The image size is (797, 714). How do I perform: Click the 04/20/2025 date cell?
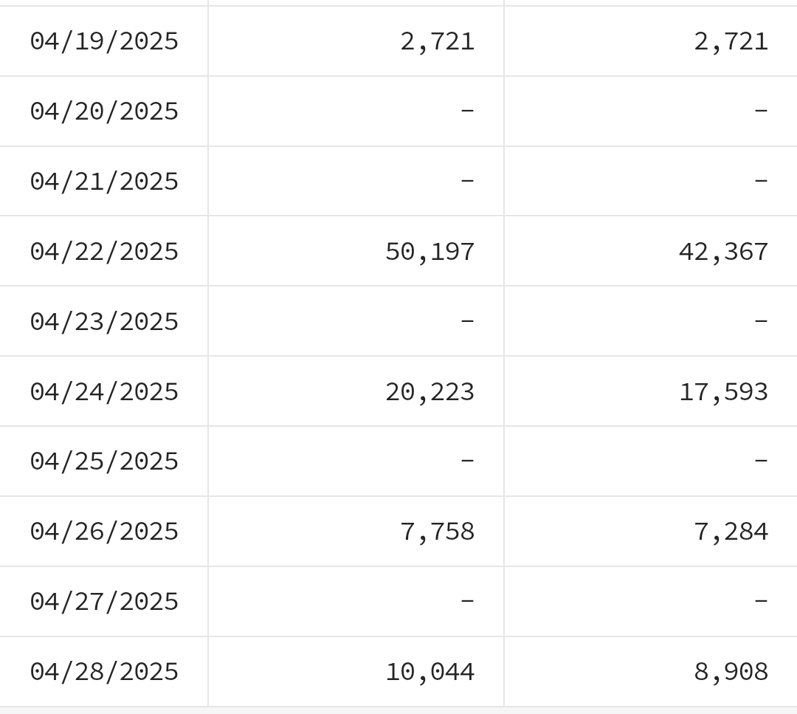tap(104, 111)
